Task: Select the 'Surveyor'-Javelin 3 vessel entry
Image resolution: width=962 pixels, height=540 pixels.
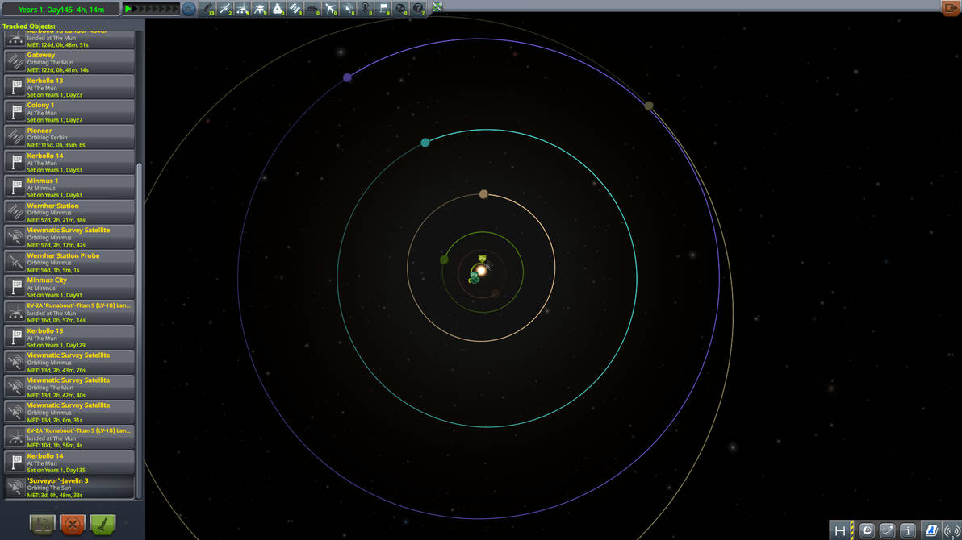Action: tap(69, 488)
